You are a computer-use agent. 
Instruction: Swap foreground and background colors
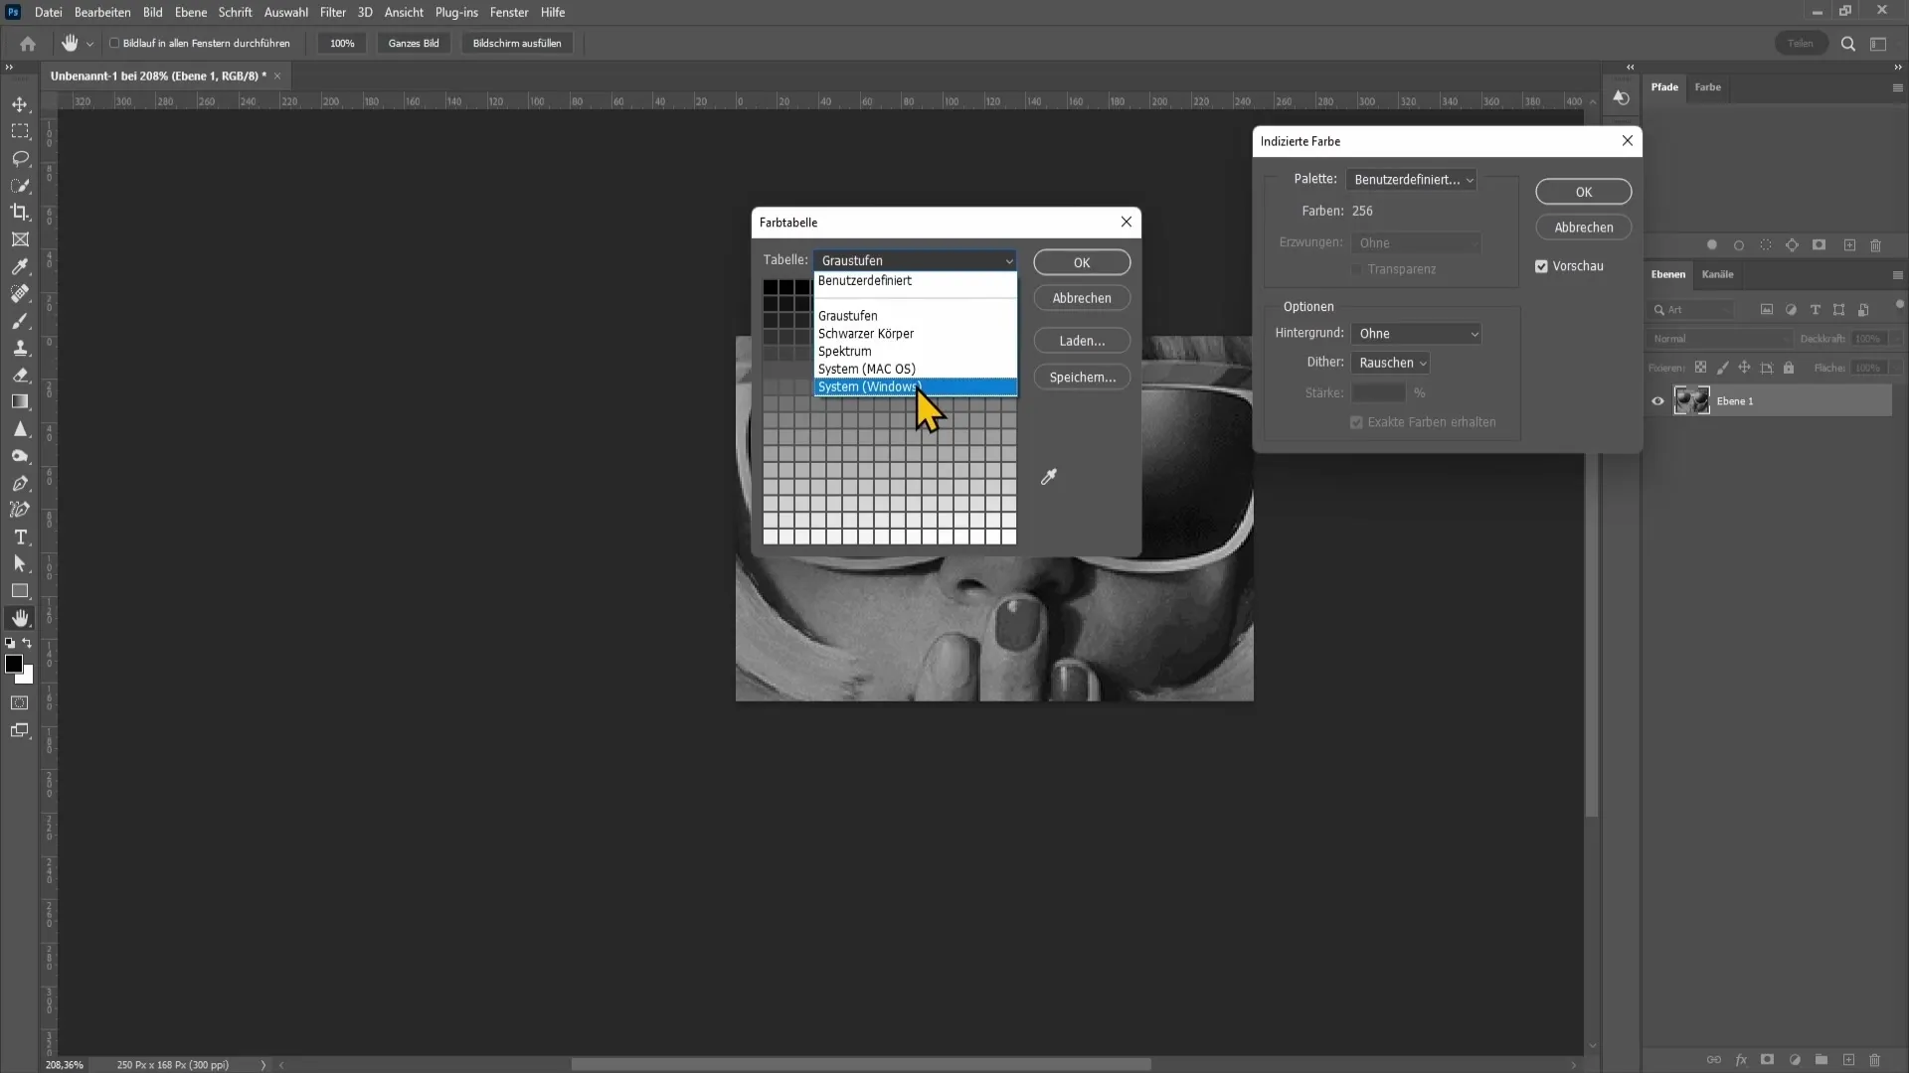(28, 643)
